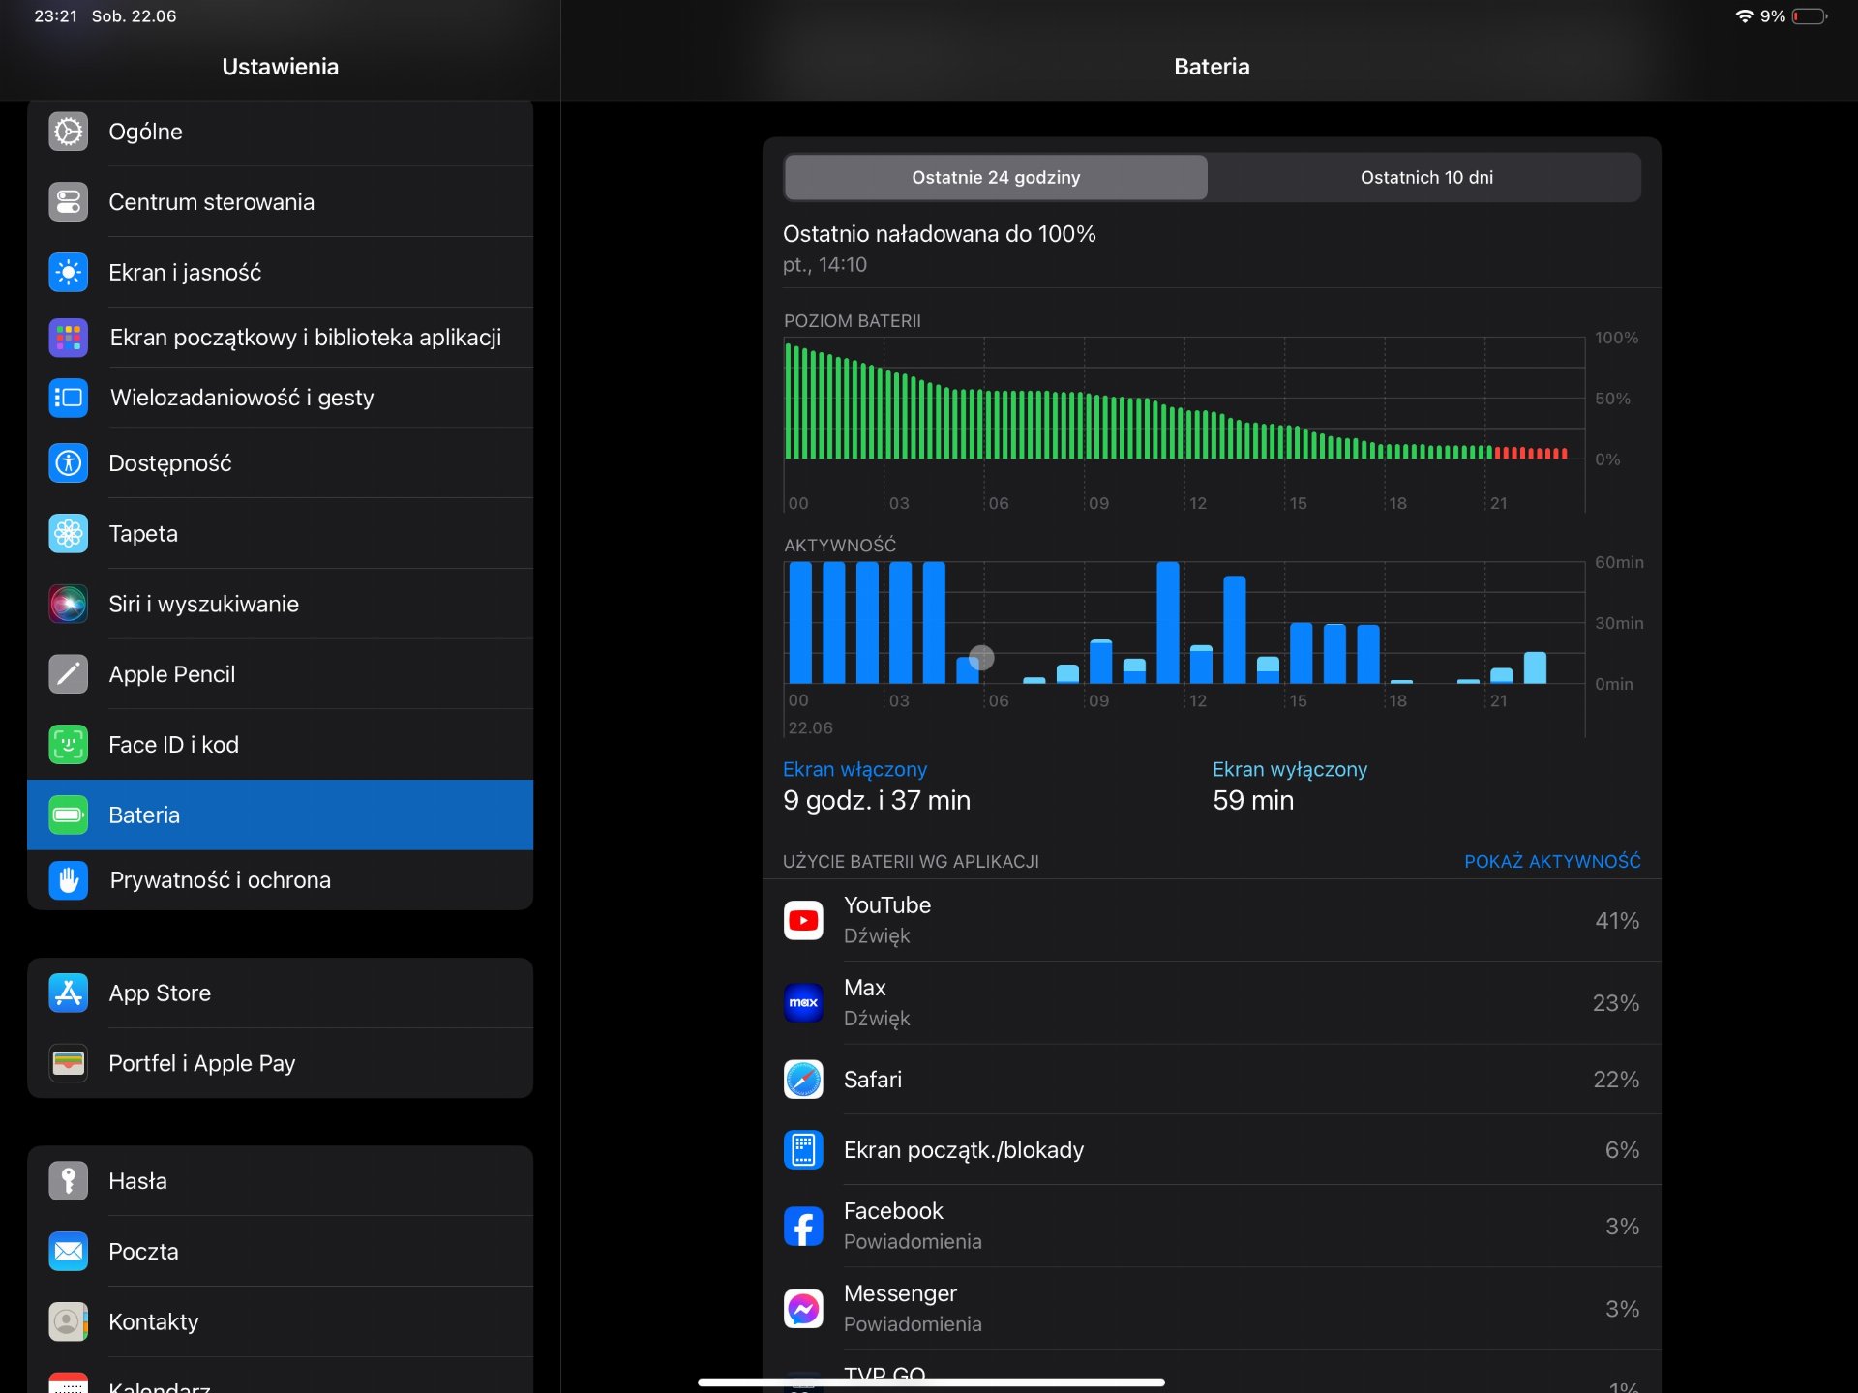Screen dimensions: 1858x1393
Task: Select Safari battery usage row label
Action: (873, 1080)
